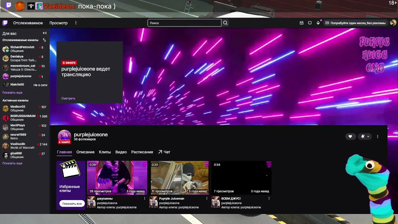Click Показать еще under followed channels
The height and width of the screenshot is (224, 398).
tap(12, 93)
